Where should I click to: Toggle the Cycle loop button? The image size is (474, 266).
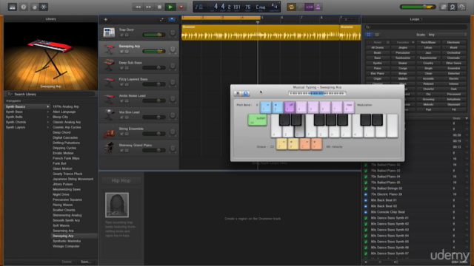[x=291, y=7]
